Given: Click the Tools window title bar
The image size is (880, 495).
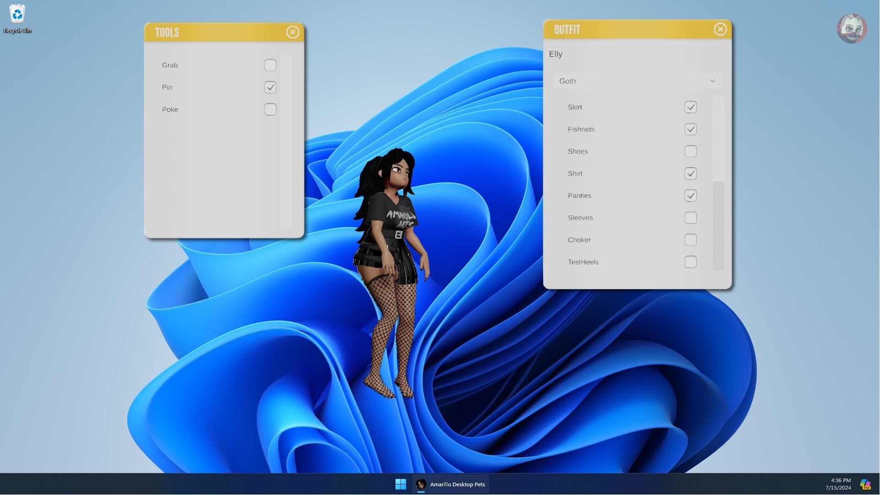Looking at the screenshot, I should click(206, 32).
